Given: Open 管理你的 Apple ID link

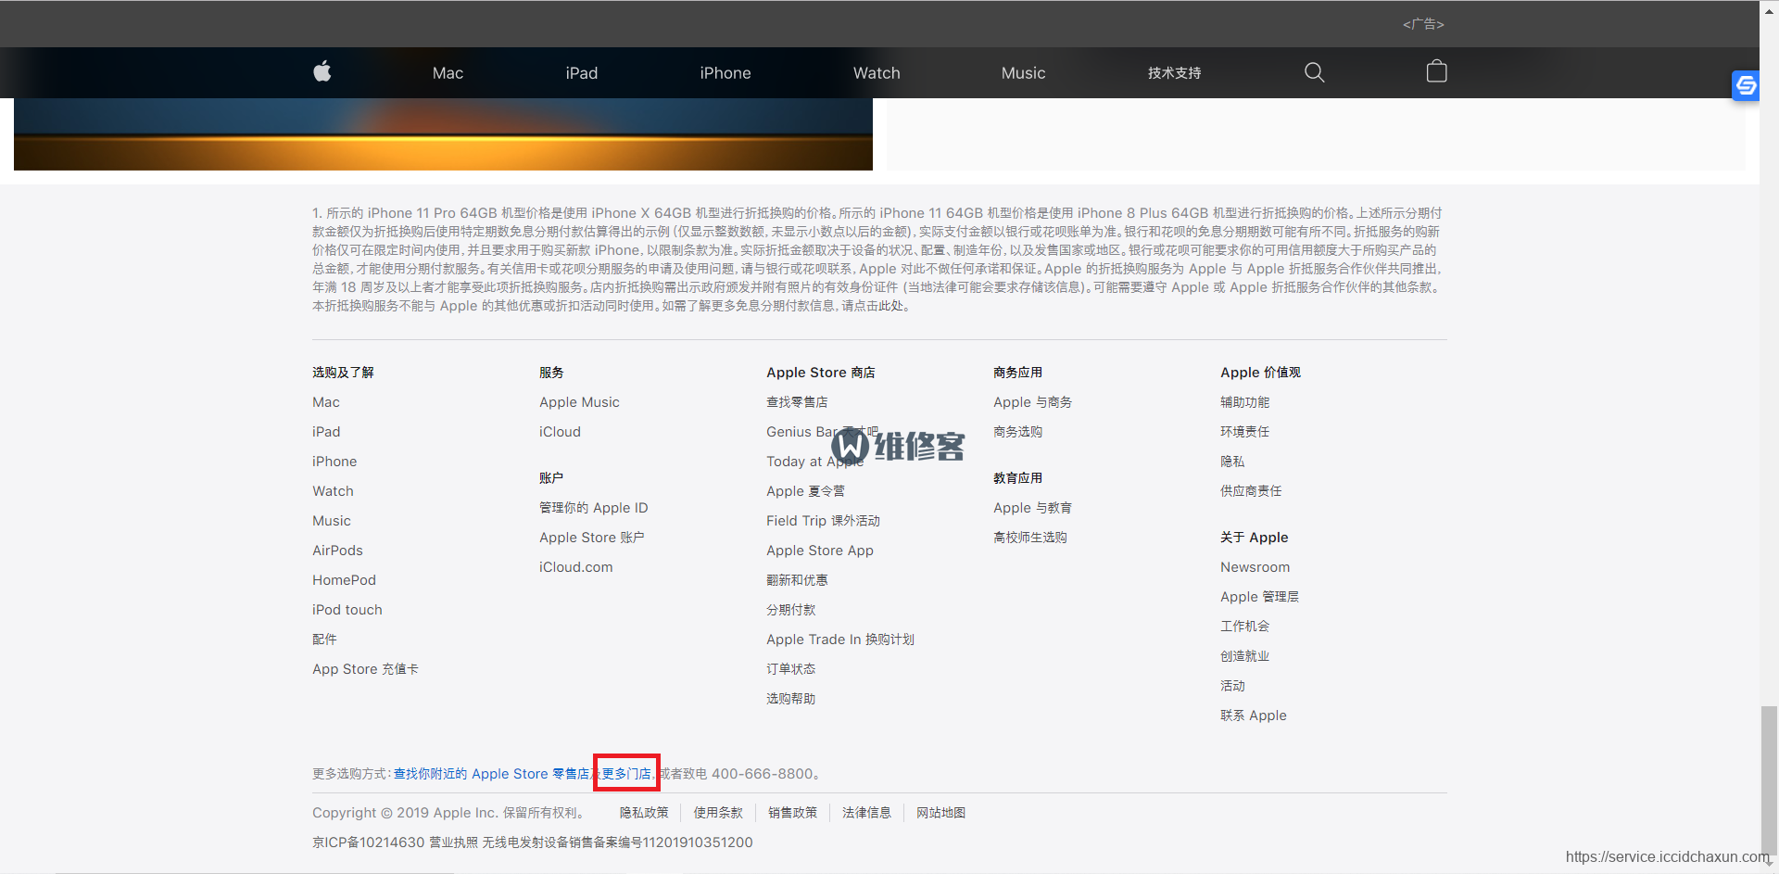Looking at the screenshot, I should (593, 508).
